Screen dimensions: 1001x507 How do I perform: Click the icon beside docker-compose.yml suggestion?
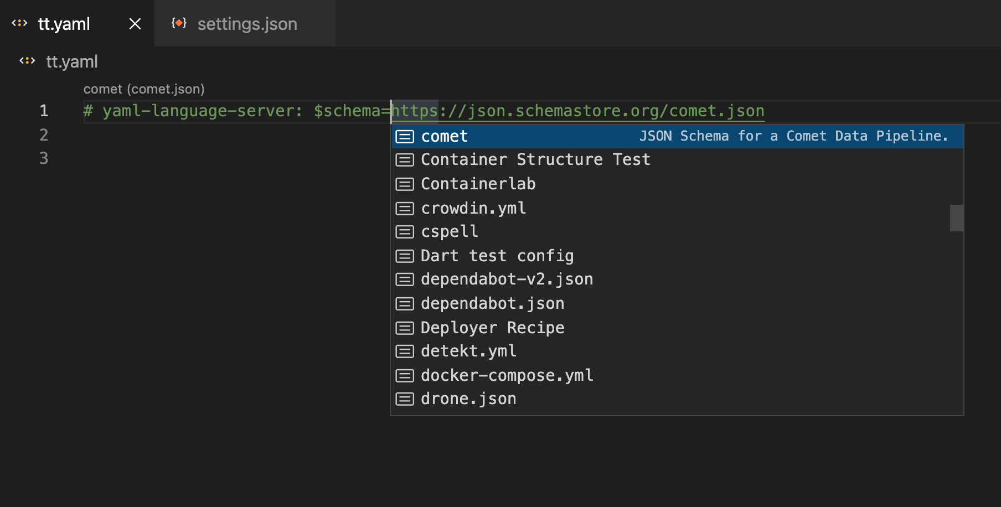(x=405, y=376)
